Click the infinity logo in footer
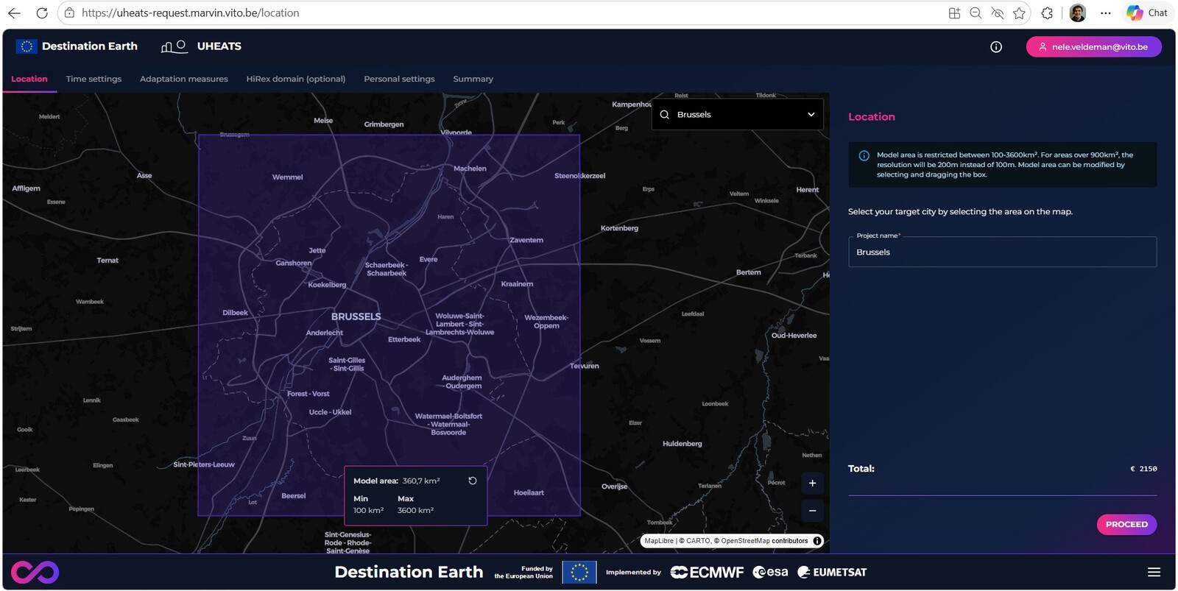Screen dimensions: 1178x591 click(35, 573)
